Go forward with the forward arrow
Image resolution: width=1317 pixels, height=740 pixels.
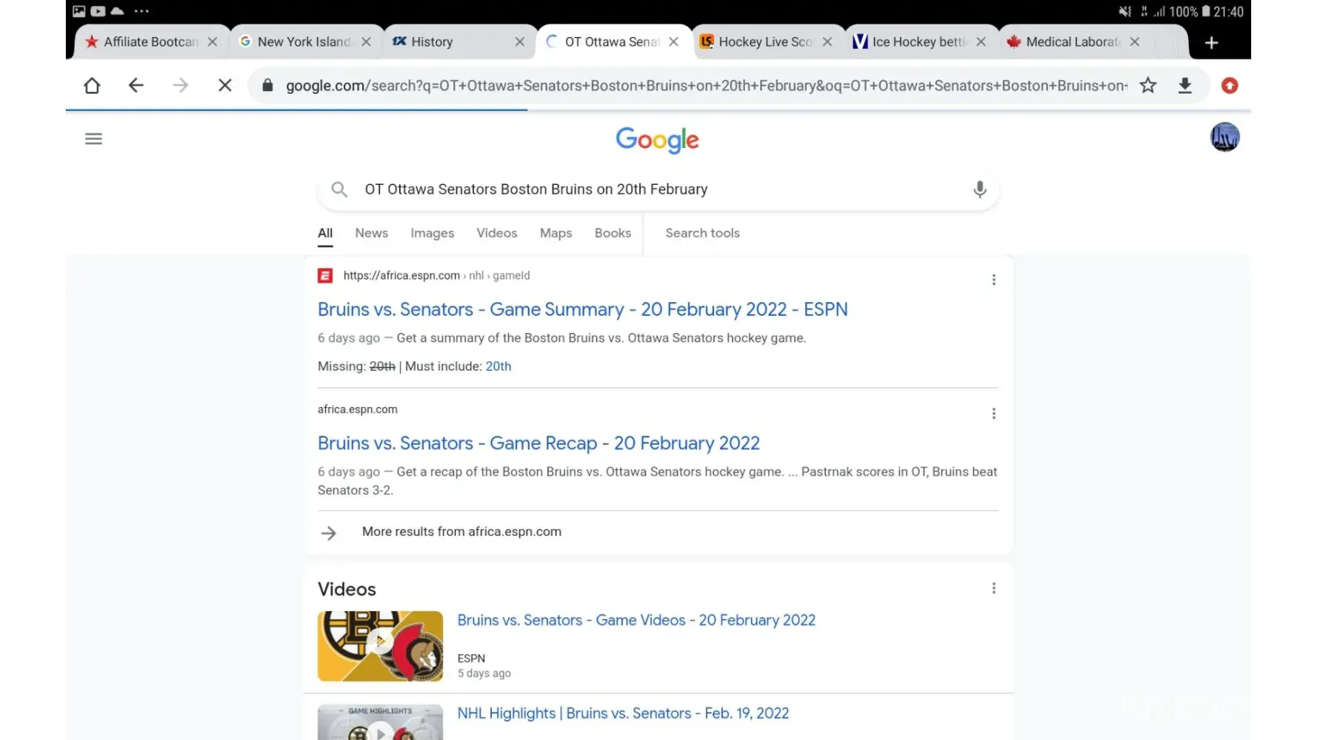pos(180,86)
